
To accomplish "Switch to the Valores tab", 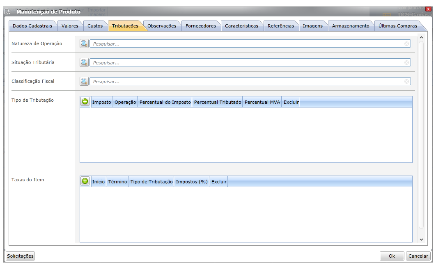I will (70, 26).
